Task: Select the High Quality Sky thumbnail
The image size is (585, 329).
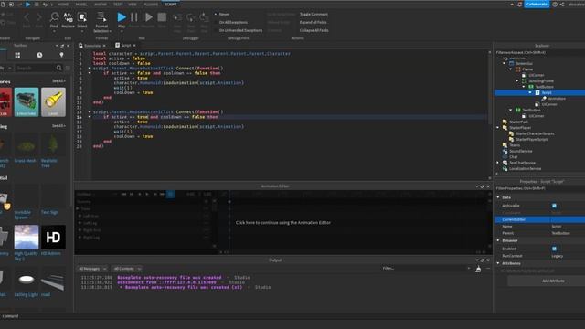Action: point(27,238)
